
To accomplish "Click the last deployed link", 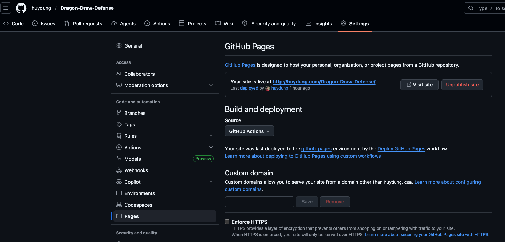I will (249, 88).
